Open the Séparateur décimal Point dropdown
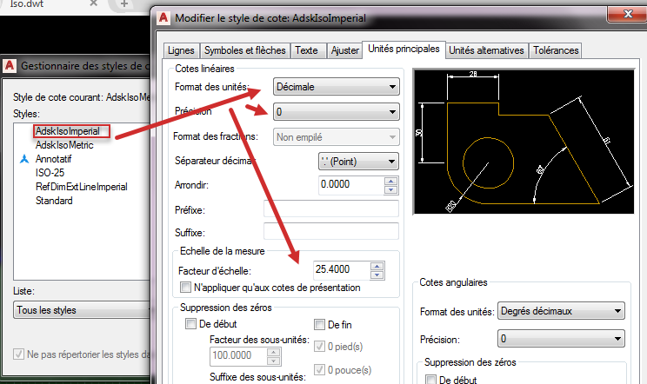 coord(358,162)
